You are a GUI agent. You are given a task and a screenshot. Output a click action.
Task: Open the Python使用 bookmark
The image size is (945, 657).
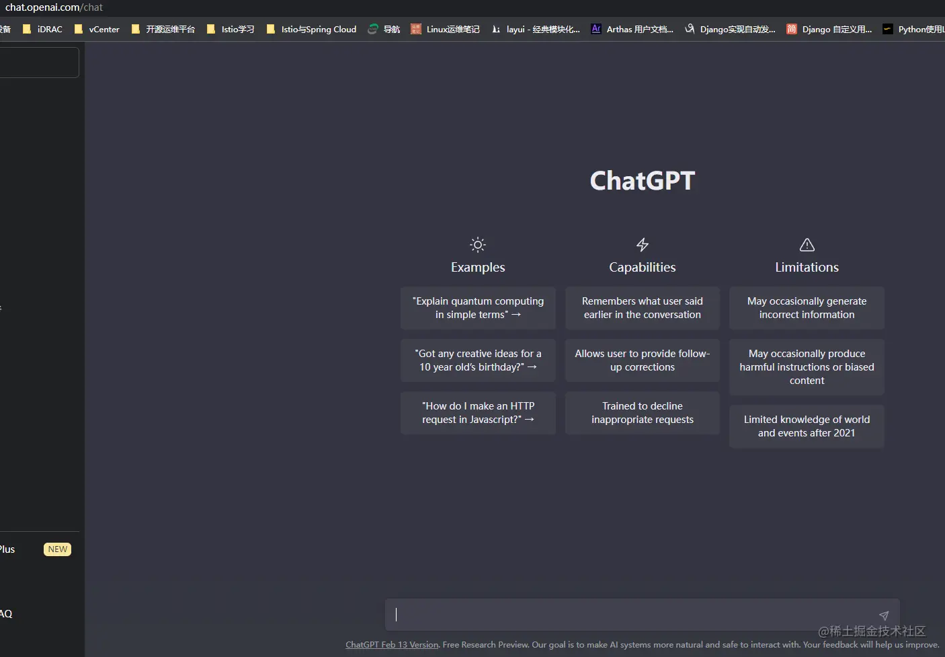(913, 29)
